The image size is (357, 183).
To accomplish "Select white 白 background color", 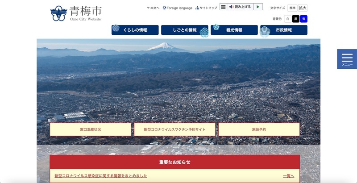I will point(287,19).
